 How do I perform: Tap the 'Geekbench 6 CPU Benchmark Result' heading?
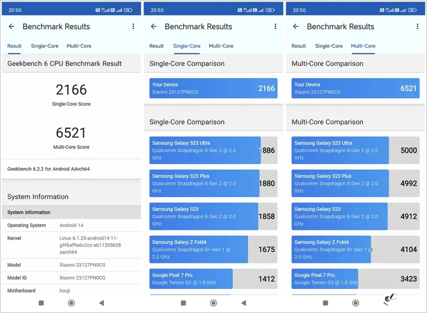tap(65, 63)
